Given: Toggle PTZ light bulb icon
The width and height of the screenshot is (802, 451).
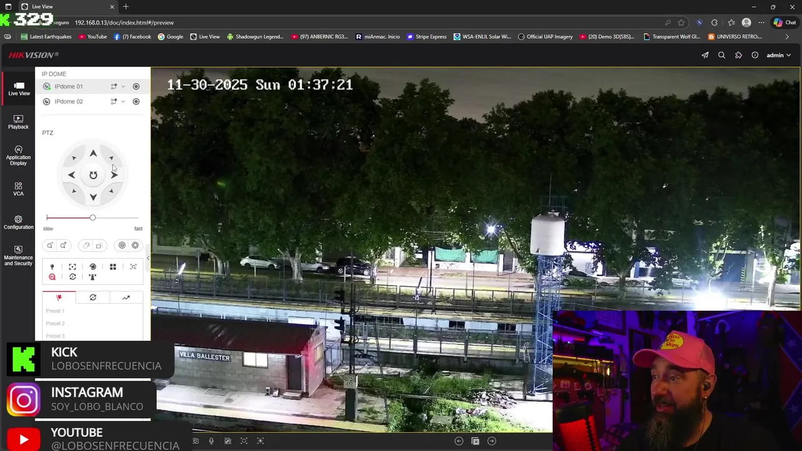Looking at the screenshot, I should coord(52,267).
